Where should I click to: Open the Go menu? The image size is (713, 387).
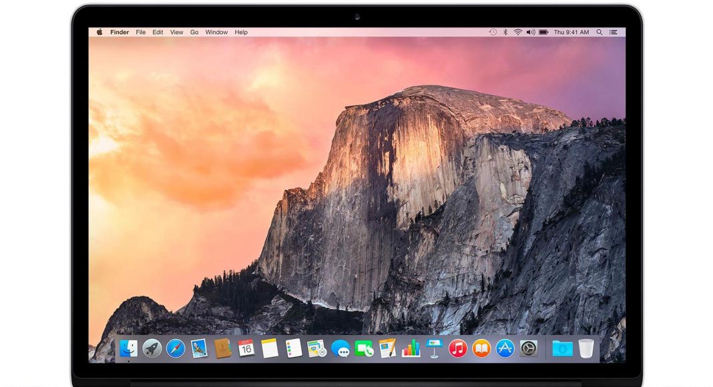tap(194, 32)
